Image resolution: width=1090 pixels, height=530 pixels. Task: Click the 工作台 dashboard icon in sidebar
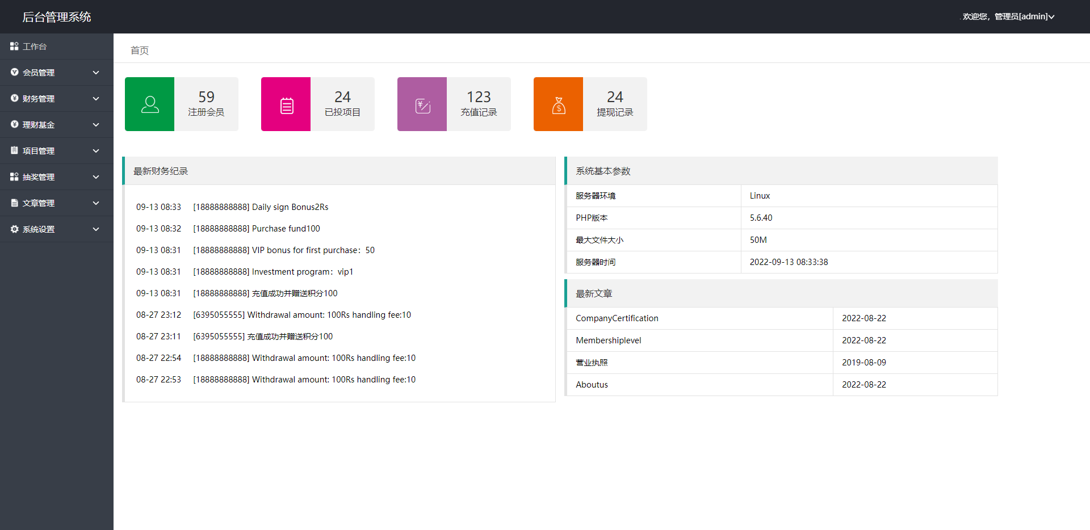point(14,46)
